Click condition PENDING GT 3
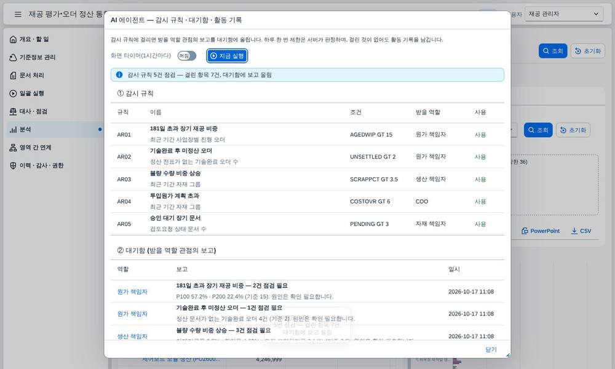 [369, 224]
